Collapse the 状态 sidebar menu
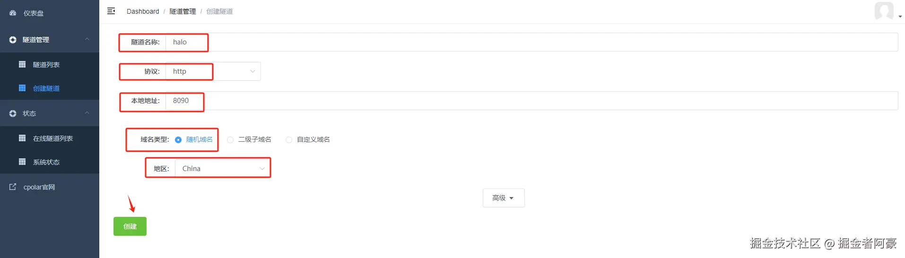This screenshot has height=258, width=905. coord(87,113)
